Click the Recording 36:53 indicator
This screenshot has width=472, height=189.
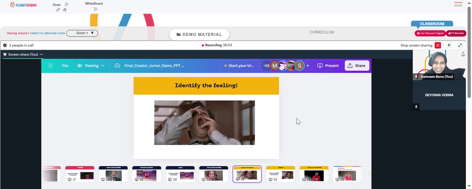click(x=217, y=45)
